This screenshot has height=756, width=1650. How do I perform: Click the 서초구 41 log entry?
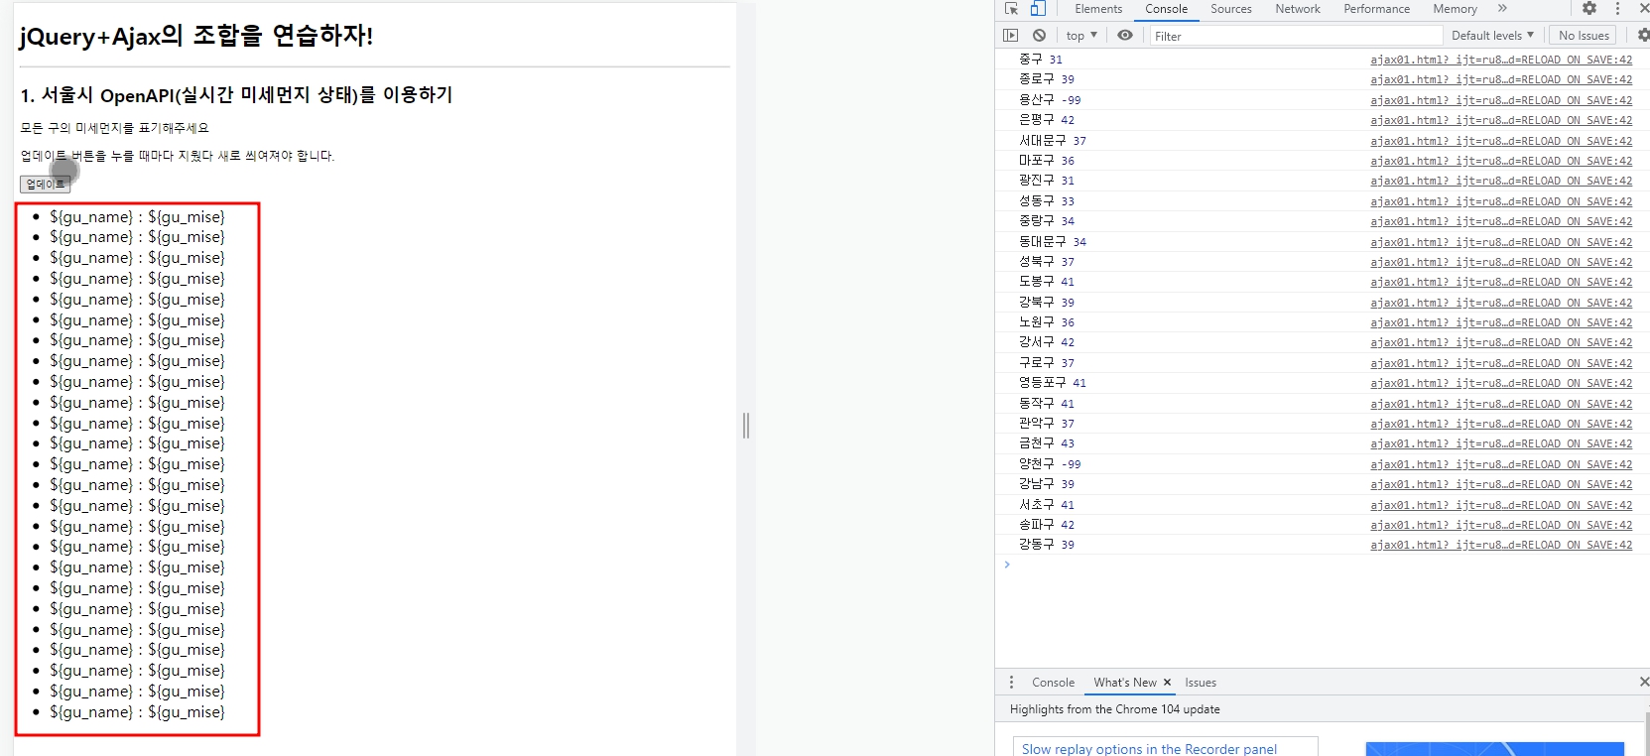pos(1047,505)
